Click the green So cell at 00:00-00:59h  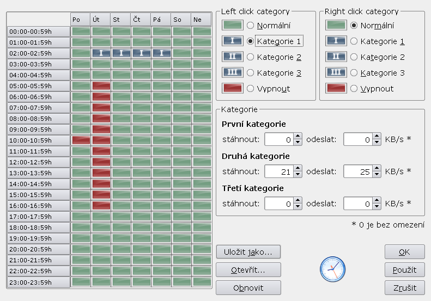coord(181,32)
